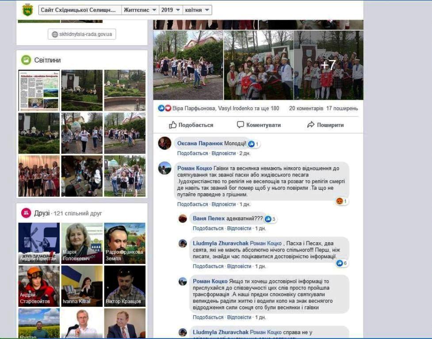Open the 20 коментарів comments link
432x339 pixels.
point(306,108)
